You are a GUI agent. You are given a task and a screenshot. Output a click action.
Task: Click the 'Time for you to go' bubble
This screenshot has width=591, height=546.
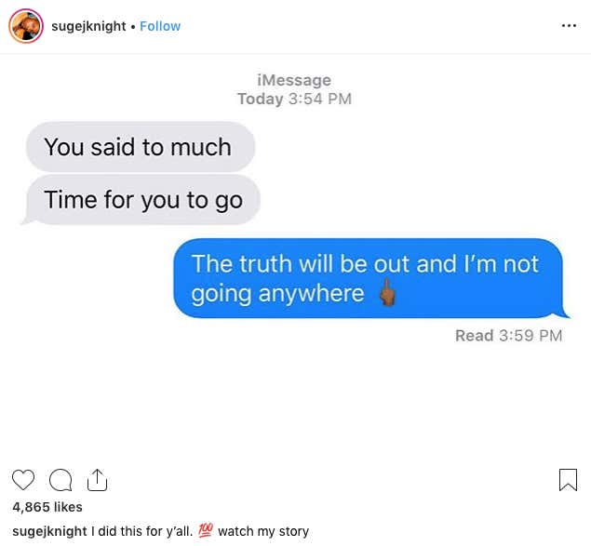pos(142,200)
